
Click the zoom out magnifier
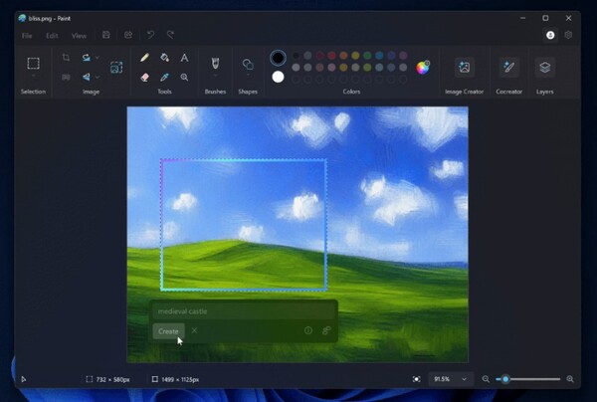(x=486, y=379)
